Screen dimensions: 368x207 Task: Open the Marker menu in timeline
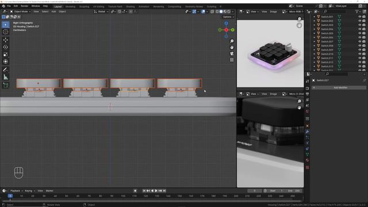[x=49, y=191]
